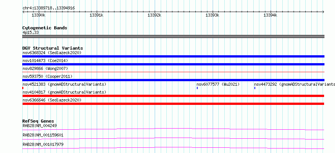
Task: Click the left arrowhead of the ruler
Action: pyautogui.click(x=23, y=12)
